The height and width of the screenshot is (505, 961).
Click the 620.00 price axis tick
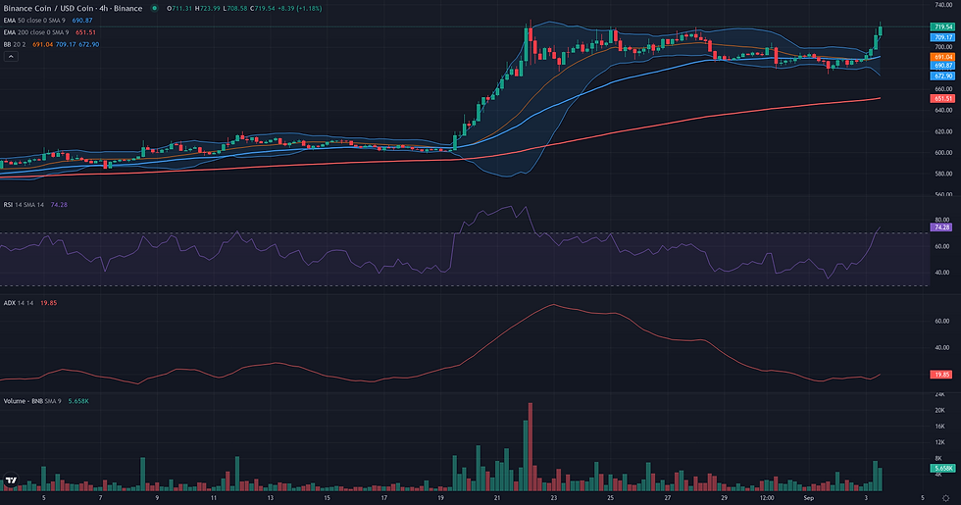(943, 131)
